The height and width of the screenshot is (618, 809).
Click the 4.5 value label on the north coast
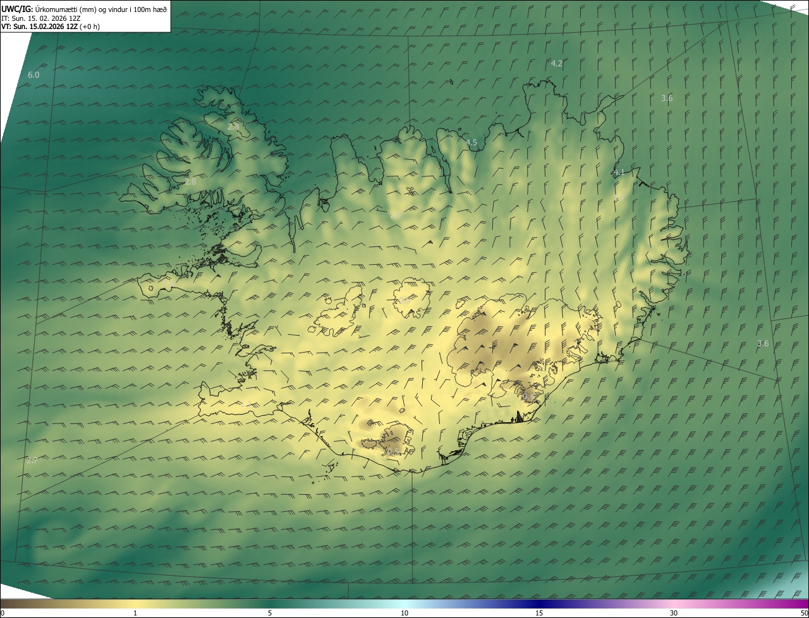pos(471,143)
